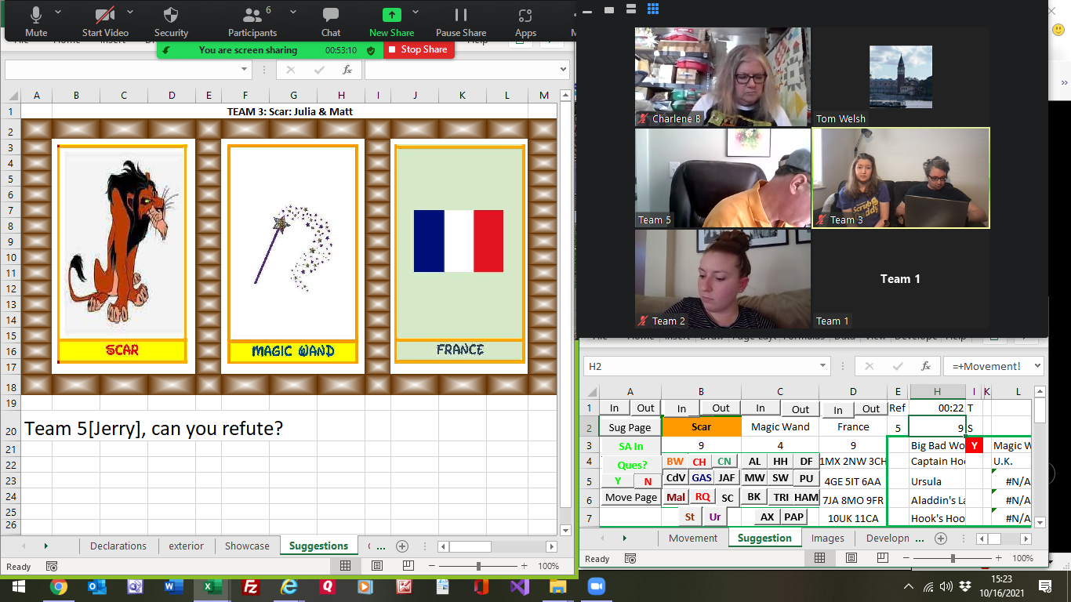Switch to the Declarations sheet tab
Viewport: 1071px width, 602px height.
click(118, 546)
